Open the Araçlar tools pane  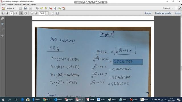pyautogui.click(x=148, y=13)
